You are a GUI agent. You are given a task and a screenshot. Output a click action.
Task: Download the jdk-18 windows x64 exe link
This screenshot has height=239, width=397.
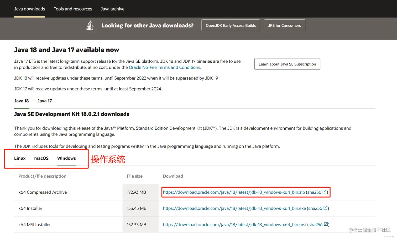point(234,208)
